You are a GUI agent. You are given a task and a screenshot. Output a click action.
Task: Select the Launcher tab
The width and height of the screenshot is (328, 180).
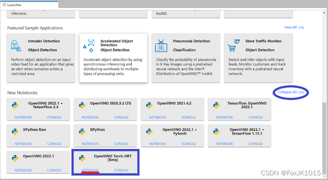point(29,5)
